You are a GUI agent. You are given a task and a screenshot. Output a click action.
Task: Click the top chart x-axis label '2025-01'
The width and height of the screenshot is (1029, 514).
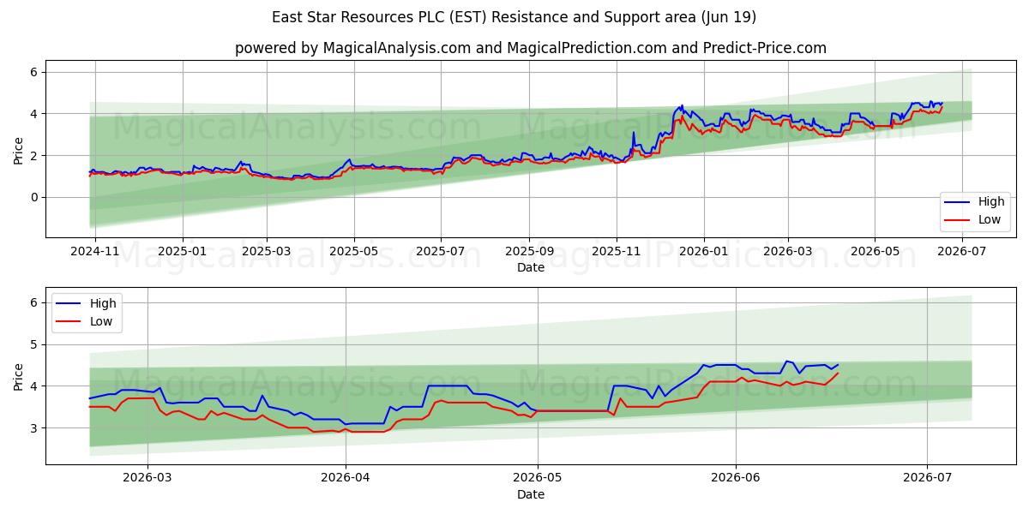(183, 253)
